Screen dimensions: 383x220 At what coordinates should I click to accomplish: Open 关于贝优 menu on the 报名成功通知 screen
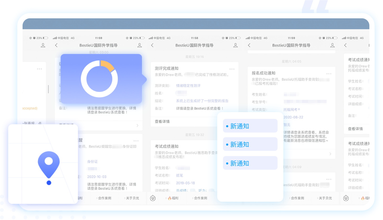point(325,198)
